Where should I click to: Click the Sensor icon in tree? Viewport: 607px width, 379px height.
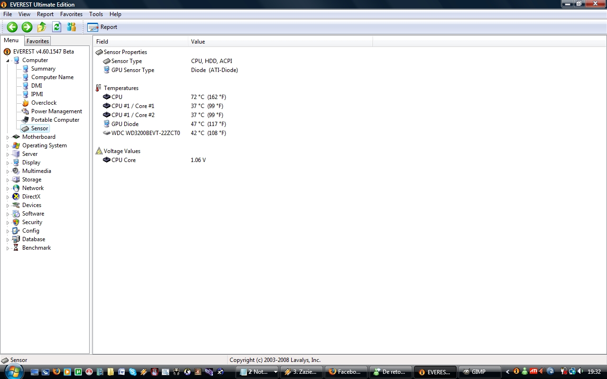(25, 128)
